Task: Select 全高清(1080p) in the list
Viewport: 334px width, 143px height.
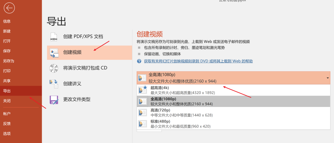Action: pyautogui.click(x=234, y=101)
